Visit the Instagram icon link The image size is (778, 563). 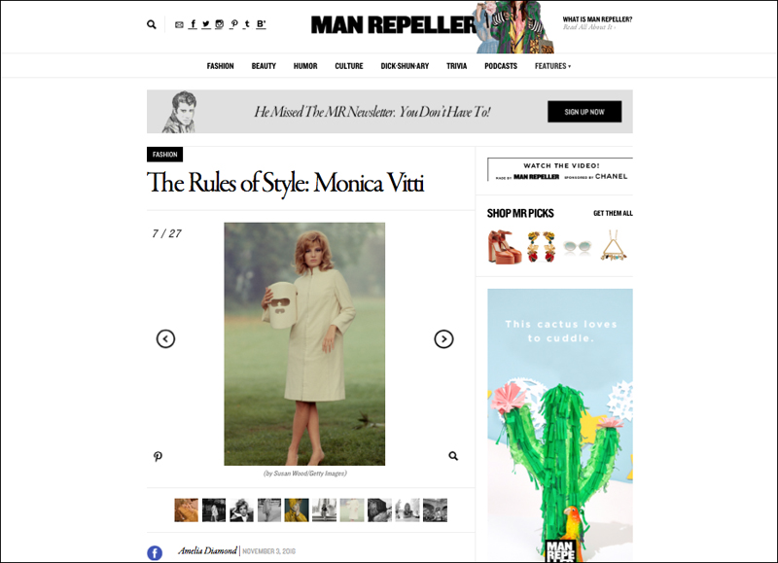[x=220, y=23]
